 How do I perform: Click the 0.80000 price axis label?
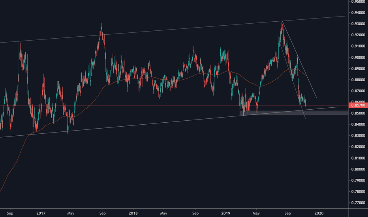pos(358,169)
